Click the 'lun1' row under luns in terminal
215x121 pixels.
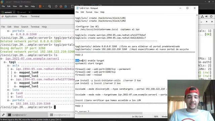pos(19,96)
